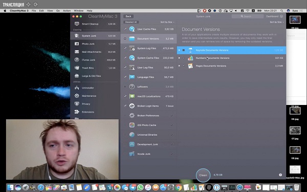Open Smart Cleanup in the sidebar

tap(95, 24)
